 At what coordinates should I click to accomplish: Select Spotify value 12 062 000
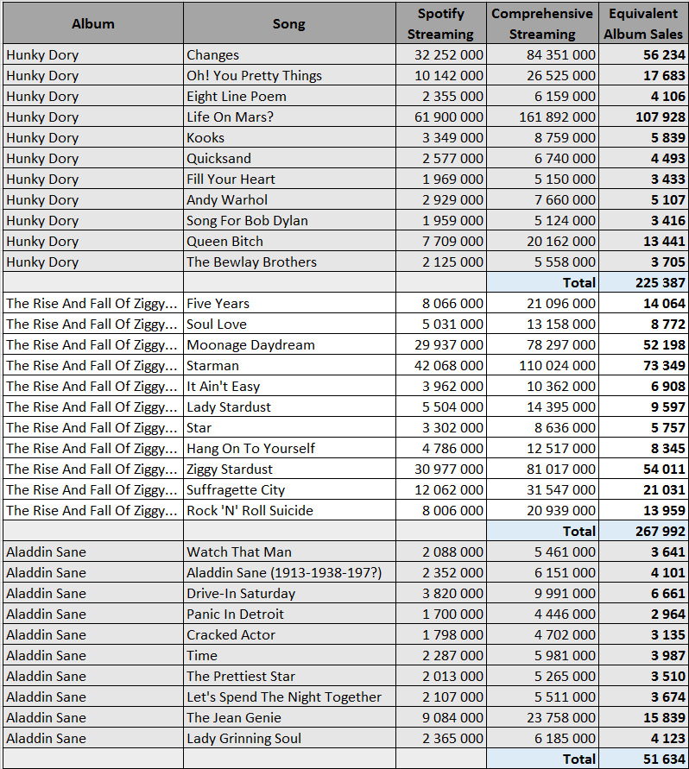tap(441, 489)
